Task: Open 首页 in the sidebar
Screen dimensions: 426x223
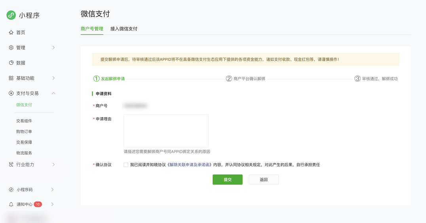Action: 21,32
